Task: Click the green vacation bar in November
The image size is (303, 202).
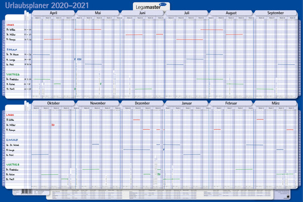Action: (x=91, y=169)
